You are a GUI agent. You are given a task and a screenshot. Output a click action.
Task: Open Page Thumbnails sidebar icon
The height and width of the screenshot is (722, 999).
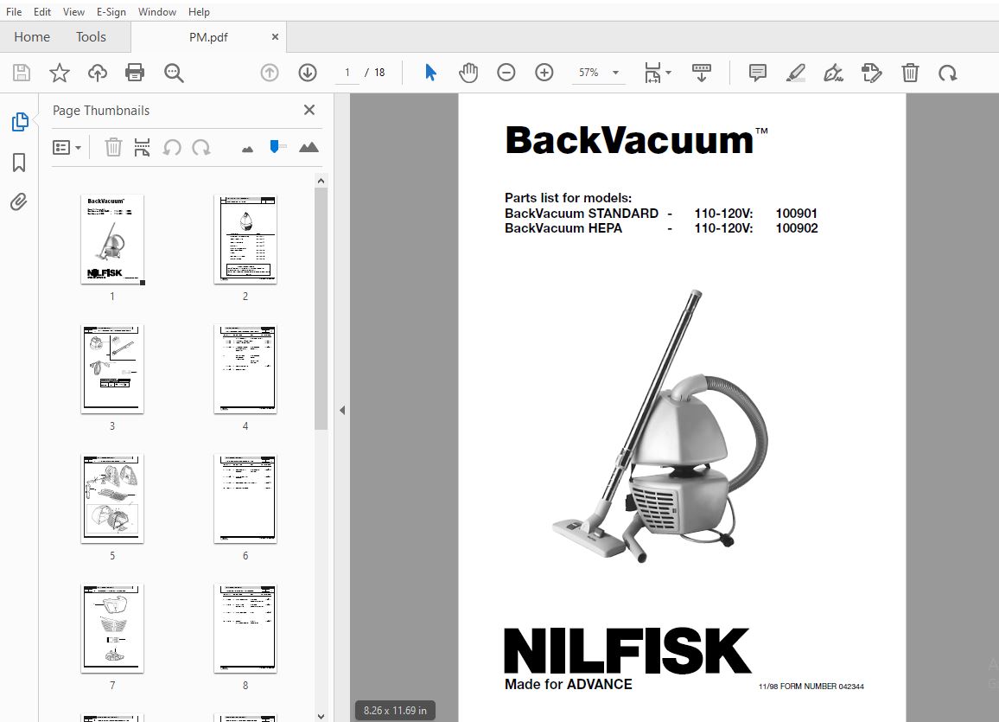pyautogui.click(x=20, y=122)
